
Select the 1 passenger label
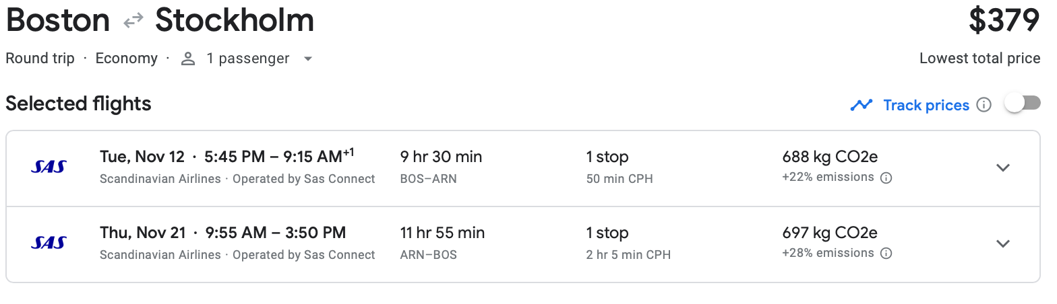click(248, 59)
